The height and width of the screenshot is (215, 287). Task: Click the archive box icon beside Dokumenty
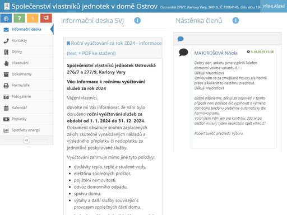click(6, 74)
